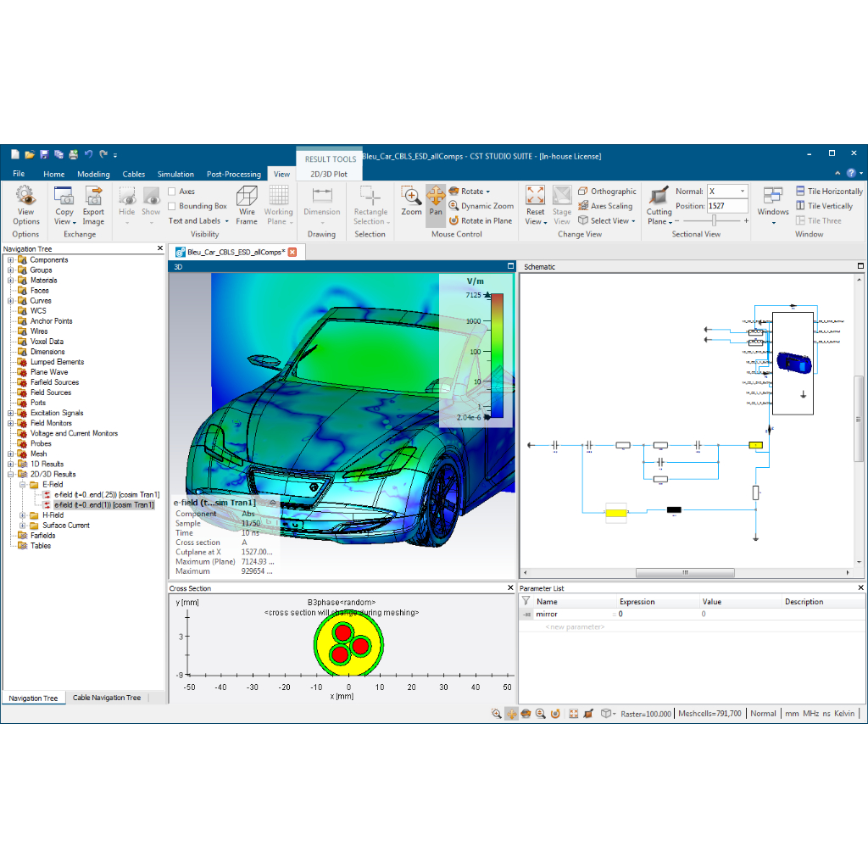868x868 pixels.
Task: Click the Position input field
Action: [x=726, y=206]
